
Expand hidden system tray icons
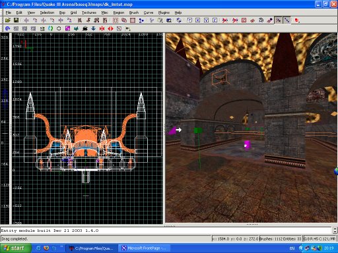pos(300,248)
